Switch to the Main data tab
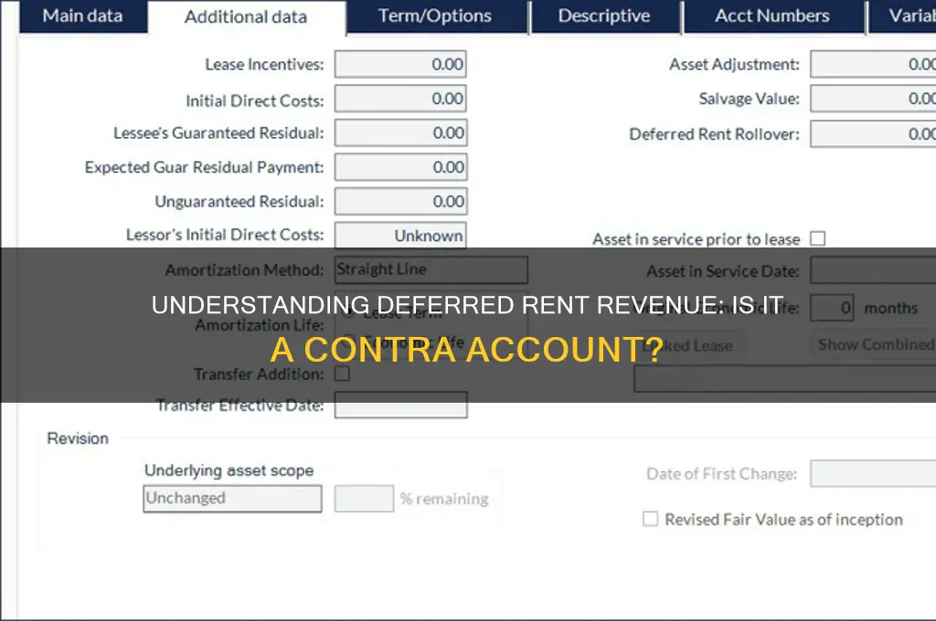The height and width of the screenshot is (621, 936). [83, 16]
